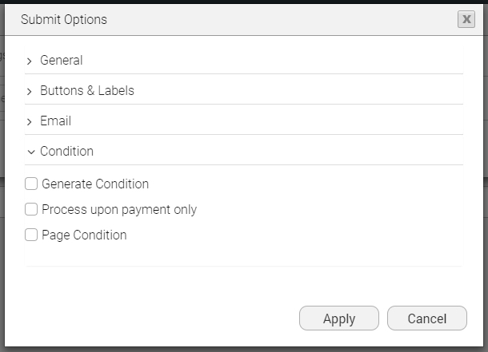Close the Submit Options dialog with X
Image resolution: width=488 pixels, height=352 pixels.
tap(466, 20)
